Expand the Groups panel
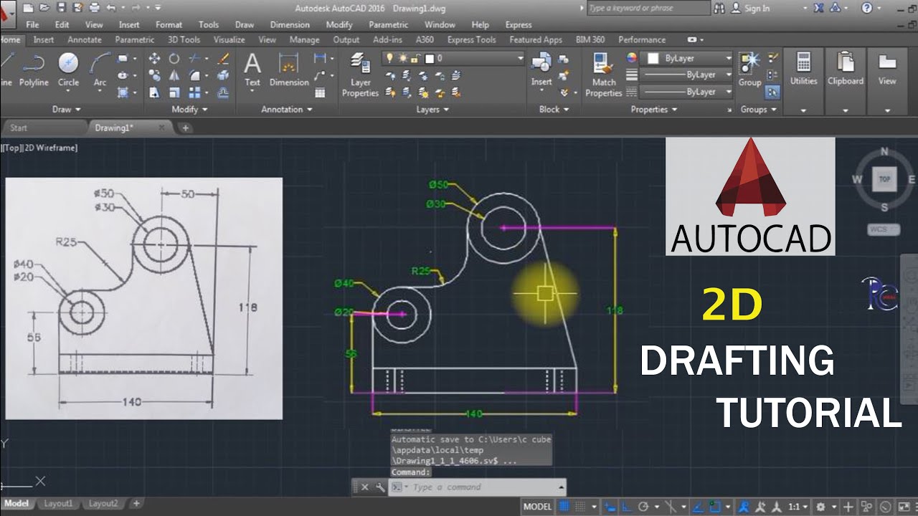918x516 pixels. (759, 110)
